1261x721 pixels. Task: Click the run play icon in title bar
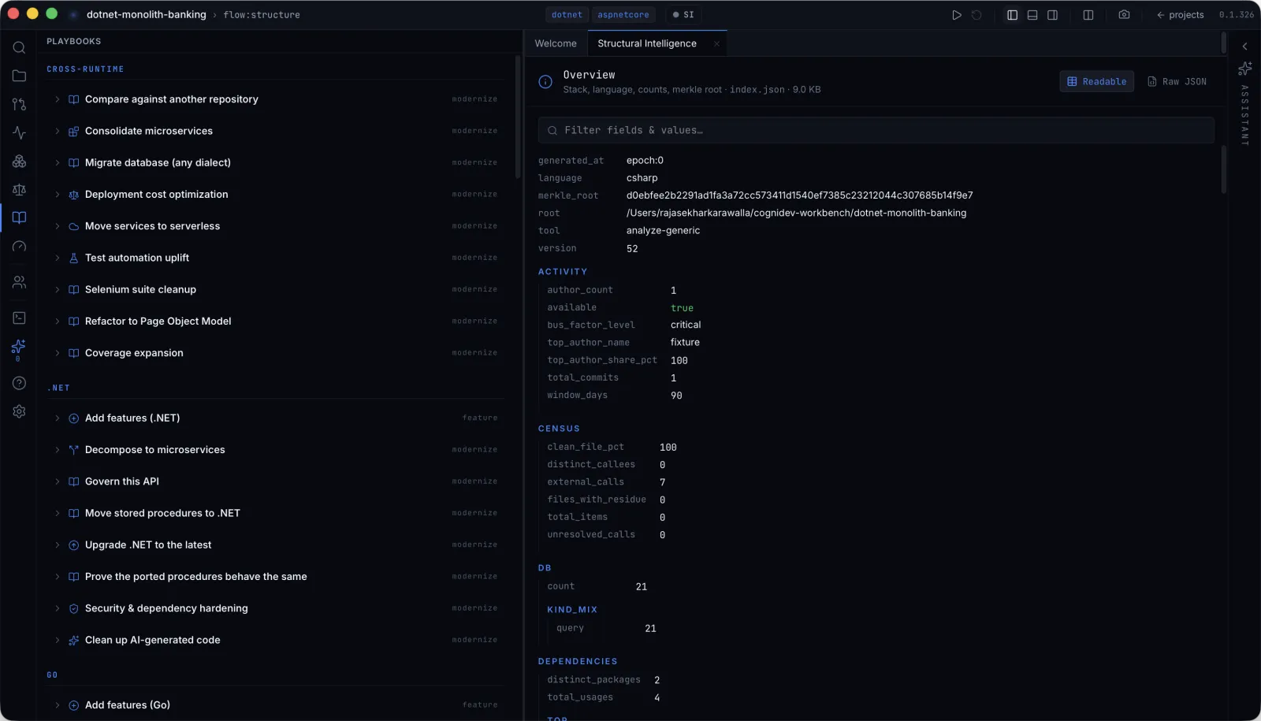tap(956, 15)
